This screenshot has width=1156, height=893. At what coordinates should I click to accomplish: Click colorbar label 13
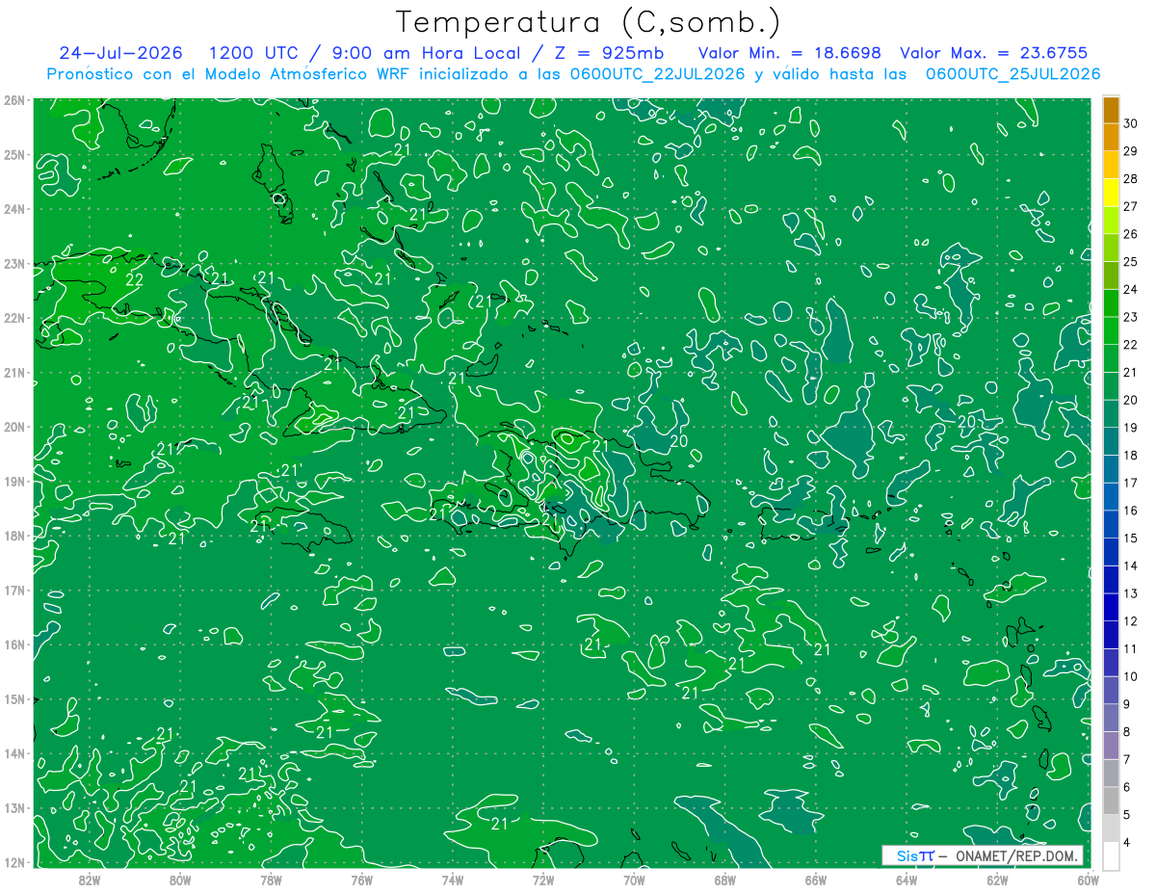tap(1131, 593)
